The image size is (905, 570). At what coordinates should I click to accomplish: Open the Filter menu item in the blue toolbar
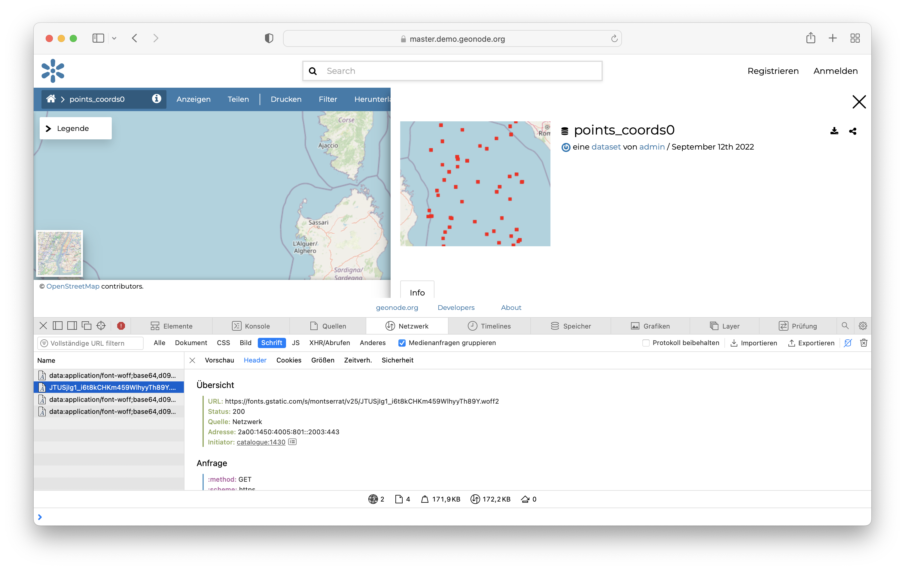[328, 99]
